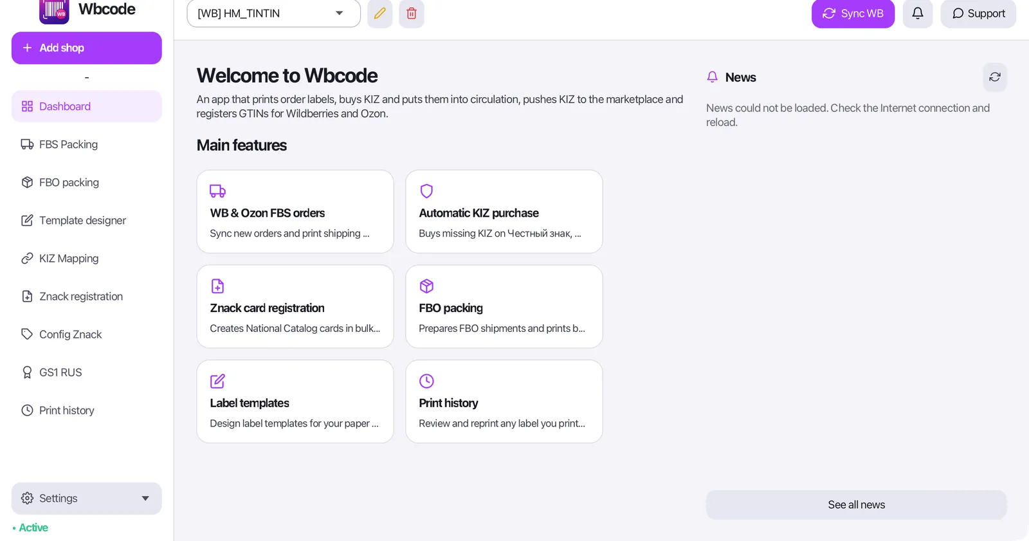Click the clock icon on Print history card
This screenshot has height=541, width=1029.
point(426,381)
